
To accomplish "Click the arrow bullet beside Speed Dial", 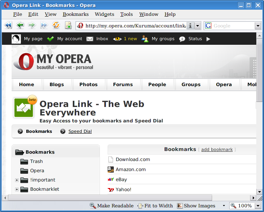I will point(63,131).
